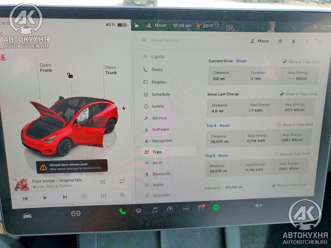This screenshot has height=248, width=331.
Task: Tap the car controls icon
Action: tap(27, 215)
